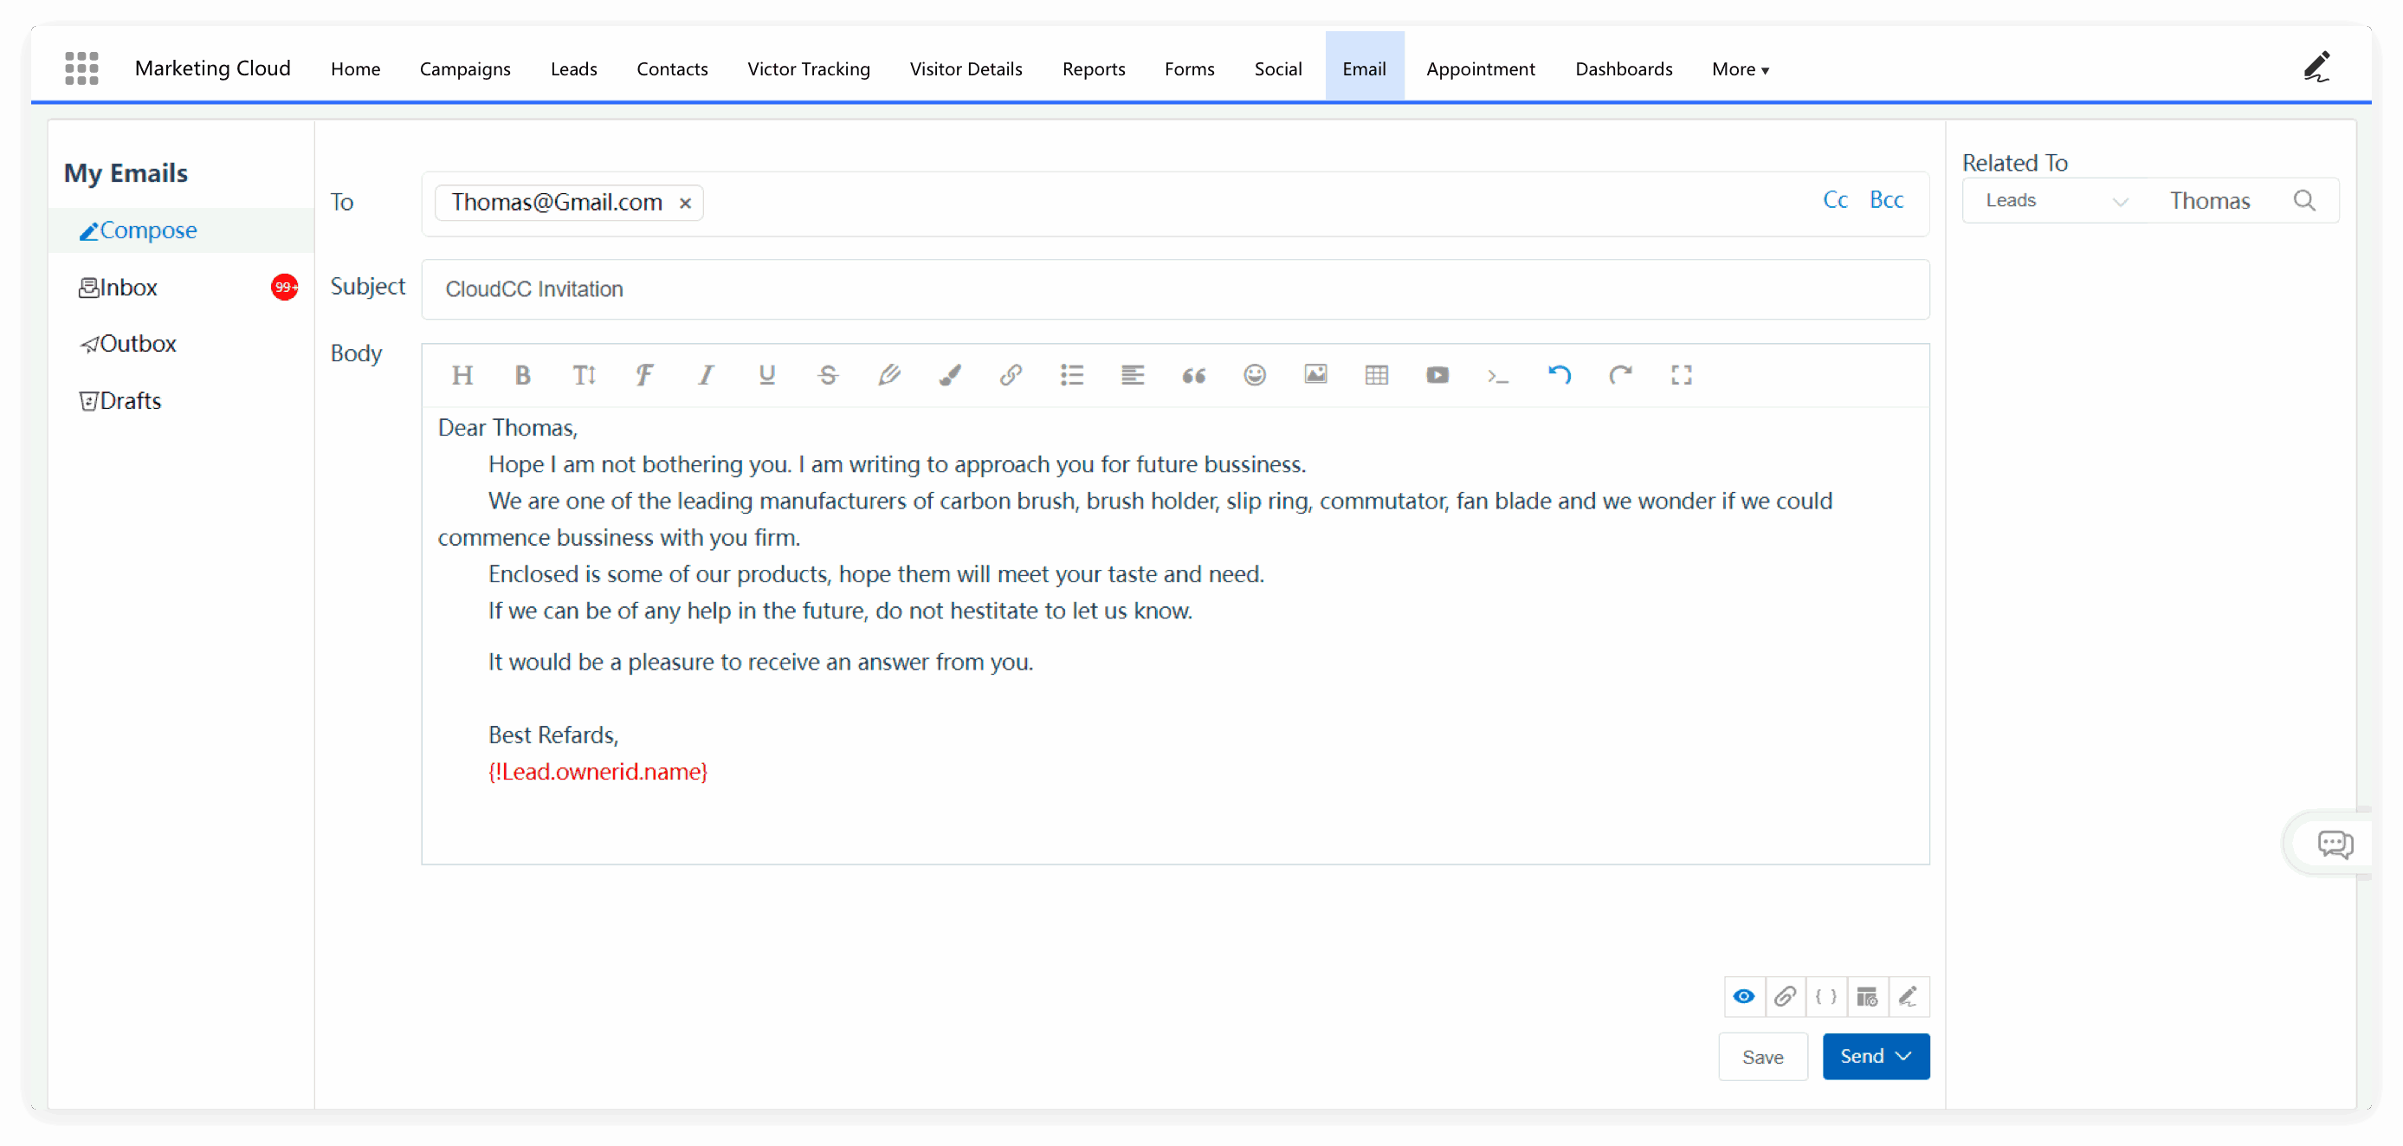Image resolution: width=2403 pixels, height=1146 pixels.
Task: Apply italic formatting from the body toolbar
Action: coord(706,375)
